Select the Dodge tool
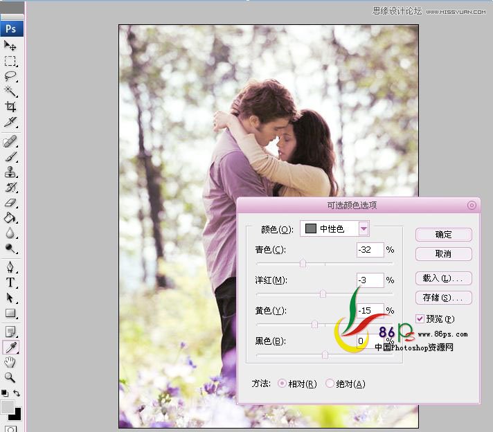Screen dimensions: 493x432 point(10,248)
